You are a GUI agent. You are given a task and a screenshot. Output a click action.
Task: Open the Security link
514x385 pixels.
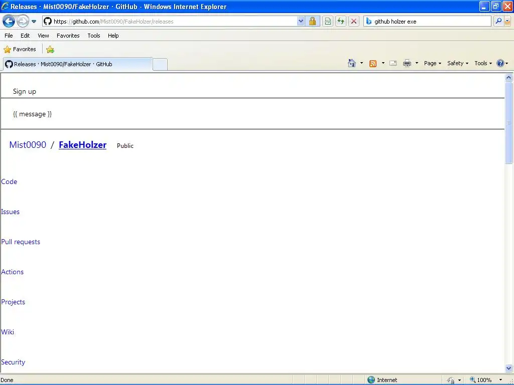[x=13, y=362]
